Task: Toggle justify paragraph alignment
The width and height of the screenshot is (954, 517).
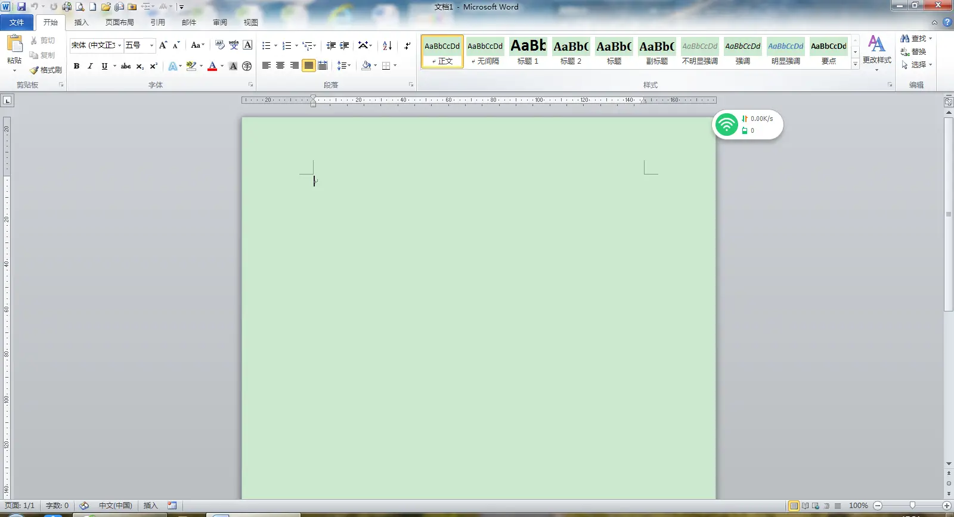Action: tap(308, 66)
